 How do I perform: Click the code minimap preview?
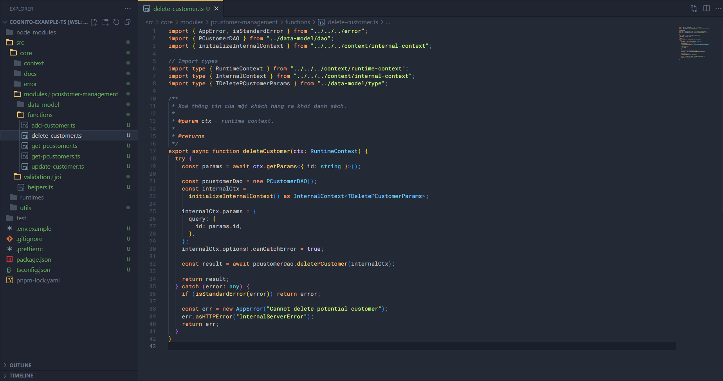[x=694, y=43]
